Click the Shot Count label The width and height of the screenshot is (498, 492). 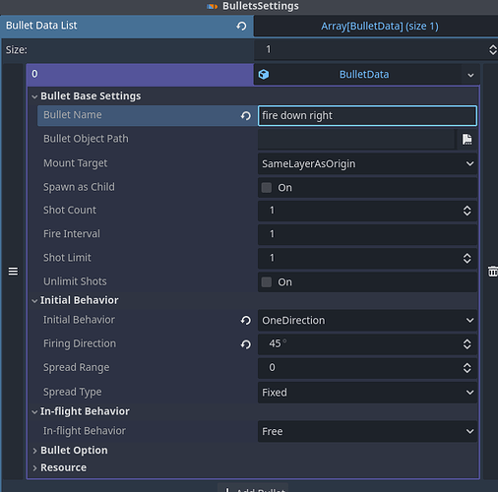(x=70, y=210)
